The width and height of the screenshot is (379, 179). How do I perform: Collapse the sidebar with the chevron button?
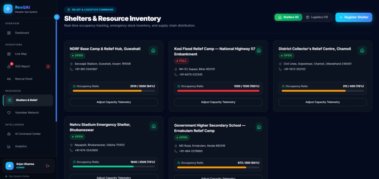click(x=57, y=17)
